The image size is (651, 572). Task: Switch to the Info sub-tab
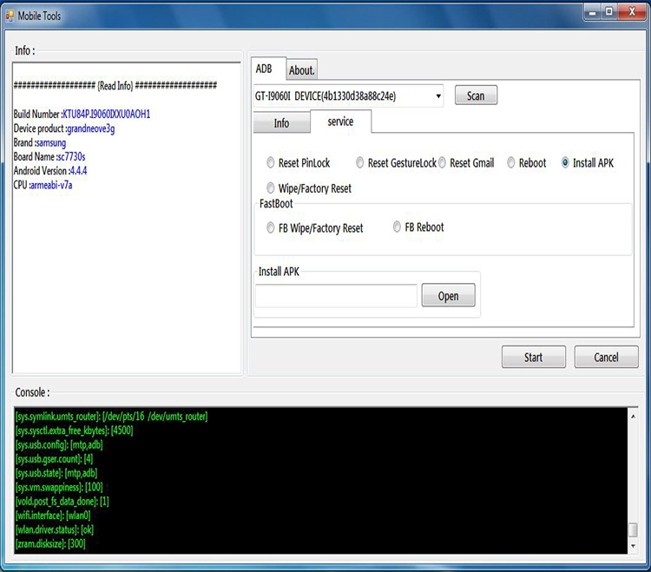pos(281,123)
